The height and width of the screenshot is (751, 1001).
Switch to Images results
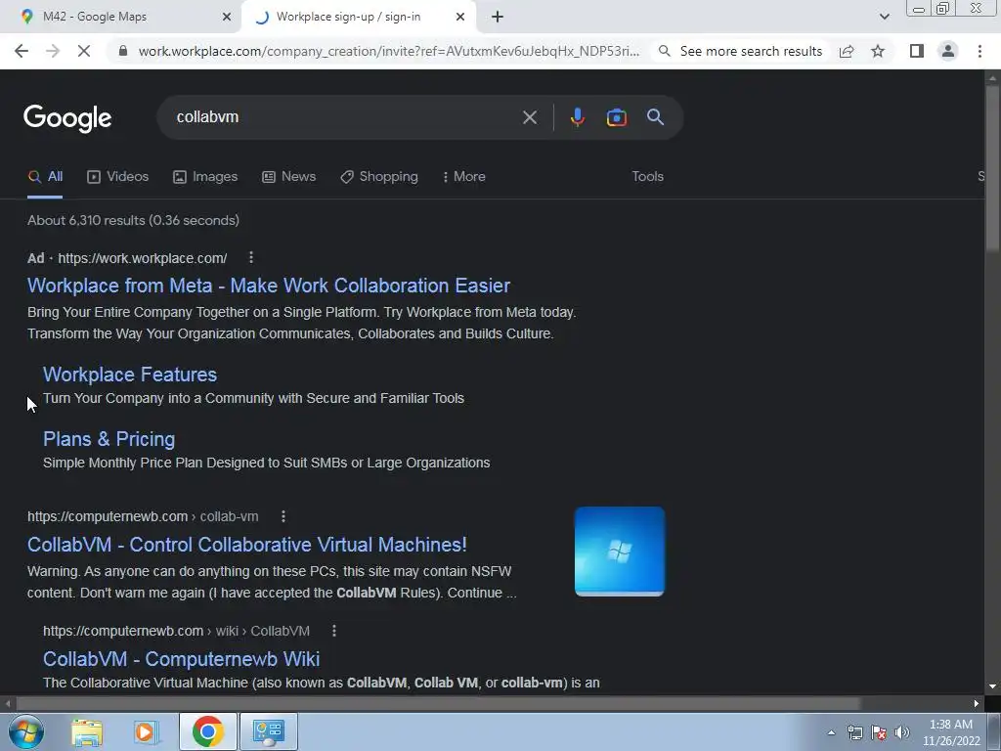[205, 177]
